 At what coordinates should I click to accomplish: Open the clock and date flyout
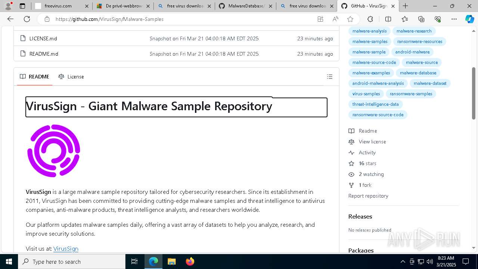pos(447,262)
